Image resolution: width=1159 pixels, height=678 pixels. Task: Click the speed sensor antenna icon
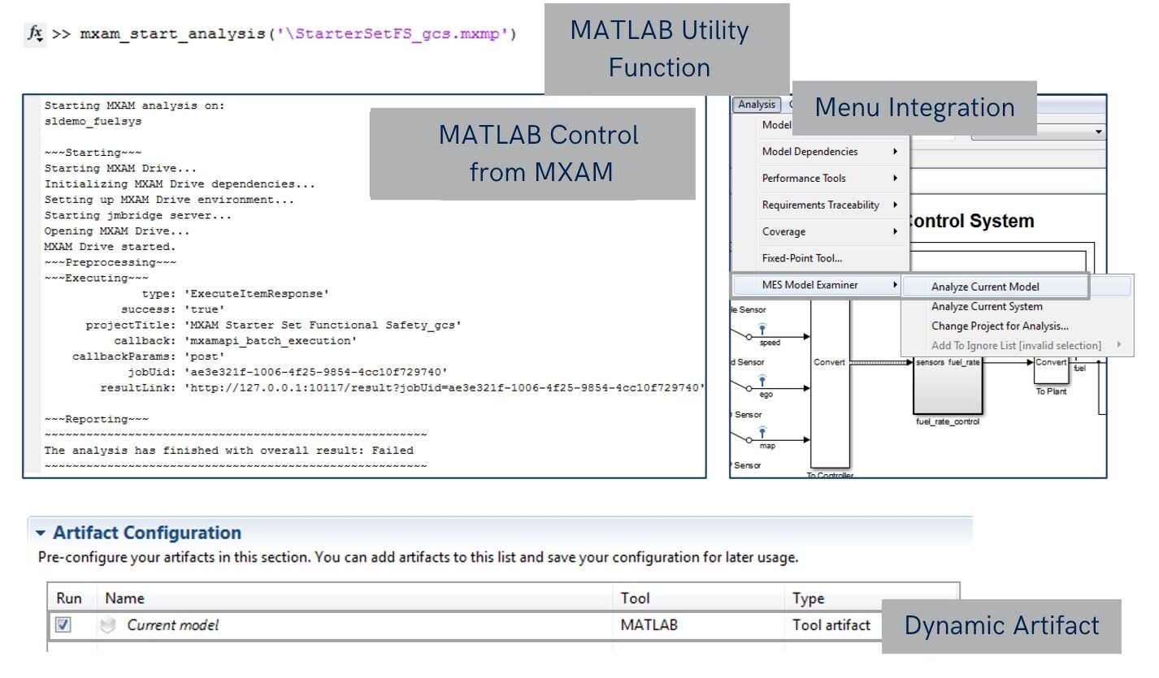tap(763, 327)
